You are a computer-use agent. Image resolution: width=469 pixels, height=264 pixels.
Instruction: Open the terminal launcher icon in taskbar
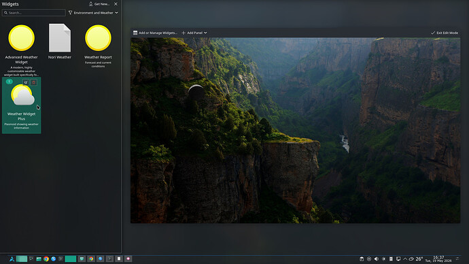click(60, 259)
